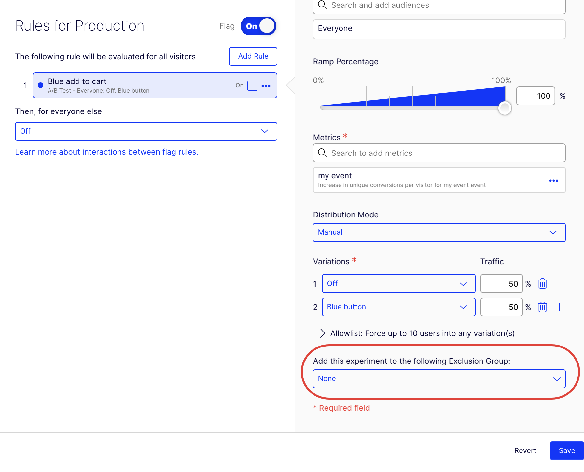Open results chart icon for Blue add to cart
This screenshot has height=472, width=584.
click(252, 86)
